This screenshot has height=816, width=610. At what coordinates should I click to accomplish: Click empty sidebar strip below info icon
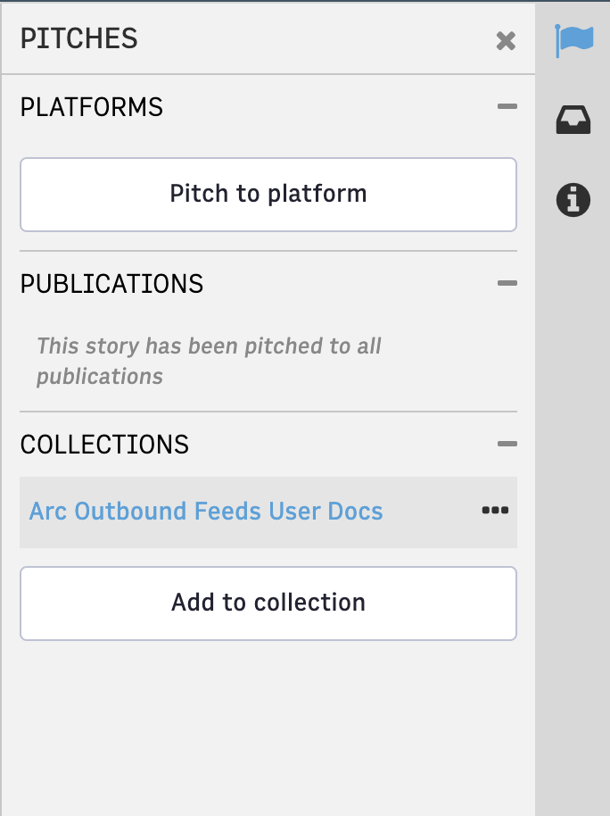[573, 495]
